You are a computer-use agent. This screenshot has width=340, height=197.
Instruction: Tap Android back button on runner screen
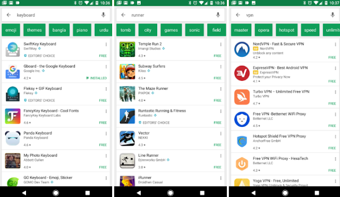[x=139, y=193]
